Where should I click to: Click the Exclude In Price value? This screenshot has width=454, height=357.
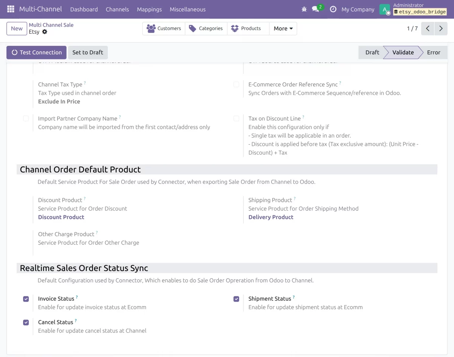coord(59,101)
